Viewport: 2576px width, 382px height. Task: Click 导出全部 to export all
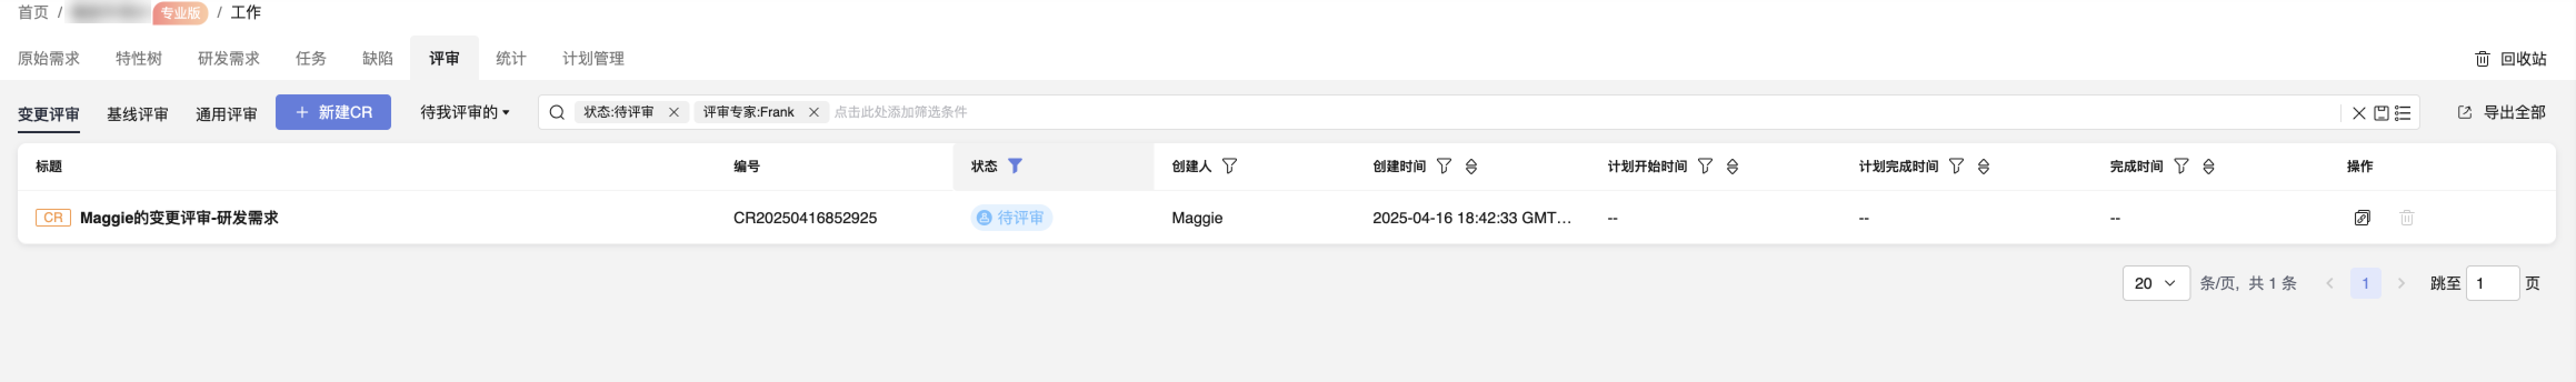(2502, 112)
